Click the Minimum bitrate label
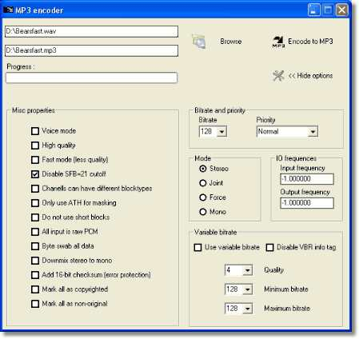Screen dimensions: 359x339 point(286,289)
